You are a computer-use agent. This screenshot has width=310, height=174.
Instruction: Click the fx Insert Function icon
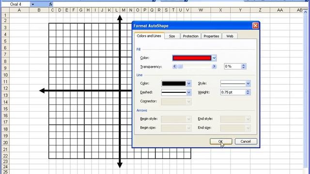[x=50, y=4]
